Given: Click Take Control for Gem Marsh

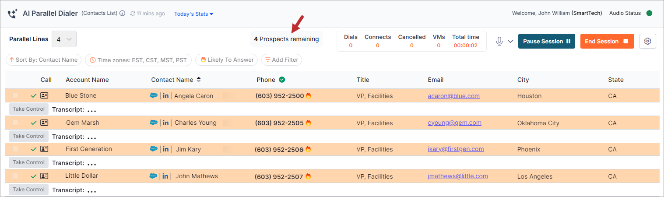Looking at the screenshot, I should [28, 136].
